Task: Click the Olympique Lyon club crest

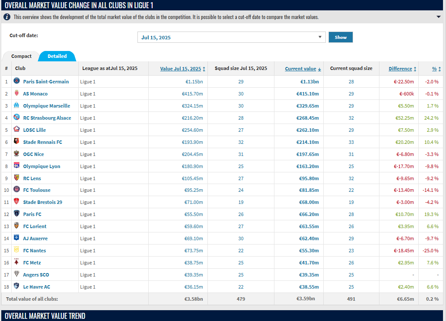Action: (17, 165)
